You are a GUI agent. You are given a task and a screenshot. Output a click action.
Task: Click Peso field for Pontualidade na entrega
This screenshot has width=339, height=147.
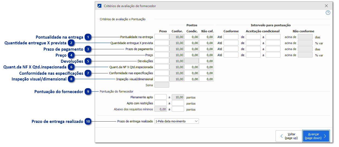(x=162, y=37)
